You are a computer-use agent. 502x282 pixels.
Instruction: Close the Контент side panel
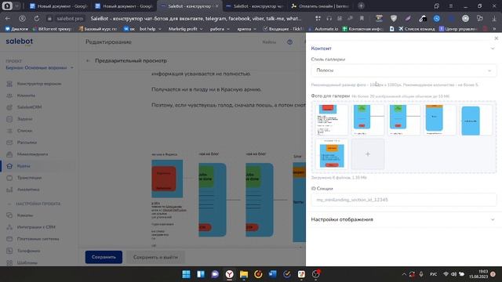coord(497,38)
